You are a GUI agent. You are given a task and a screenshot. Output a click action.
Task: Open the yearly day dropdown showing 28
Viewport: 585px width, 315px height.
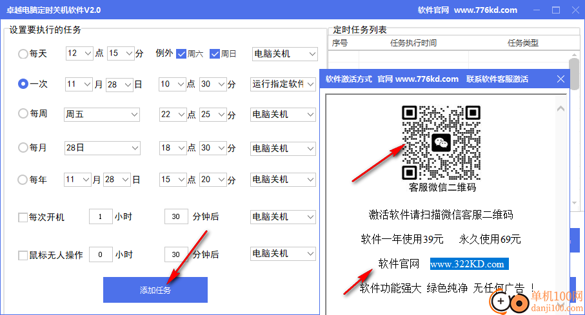pyautogui.click(x=117, y=180)
